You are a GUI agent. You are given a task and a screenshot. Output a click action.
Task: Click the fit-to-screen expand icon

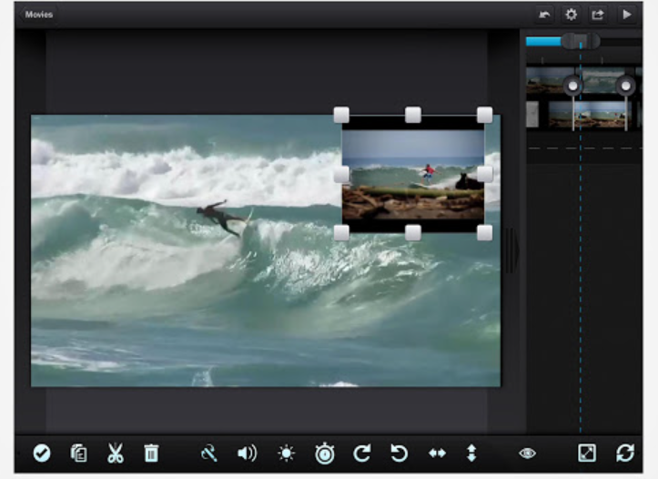tap(587, 454)
